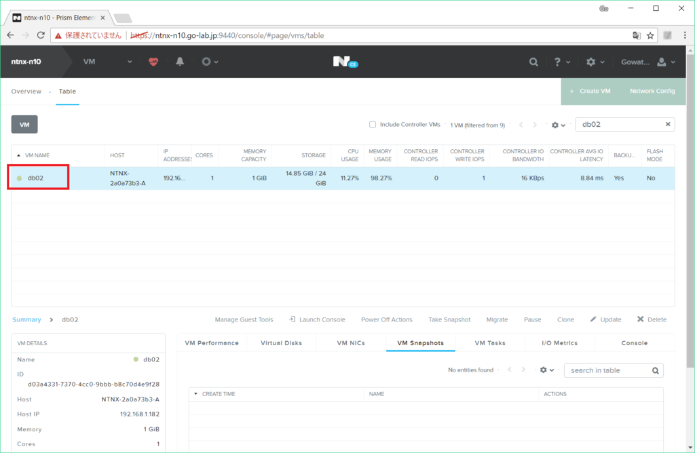
Task: Open the settings gear in header
Action: 595,62
